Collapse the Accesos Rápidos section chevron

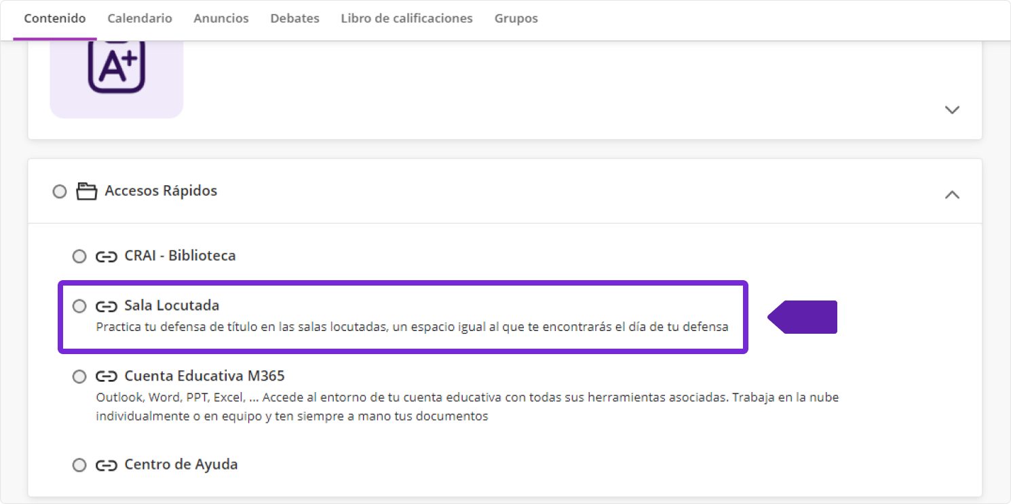tap(952, 195)
